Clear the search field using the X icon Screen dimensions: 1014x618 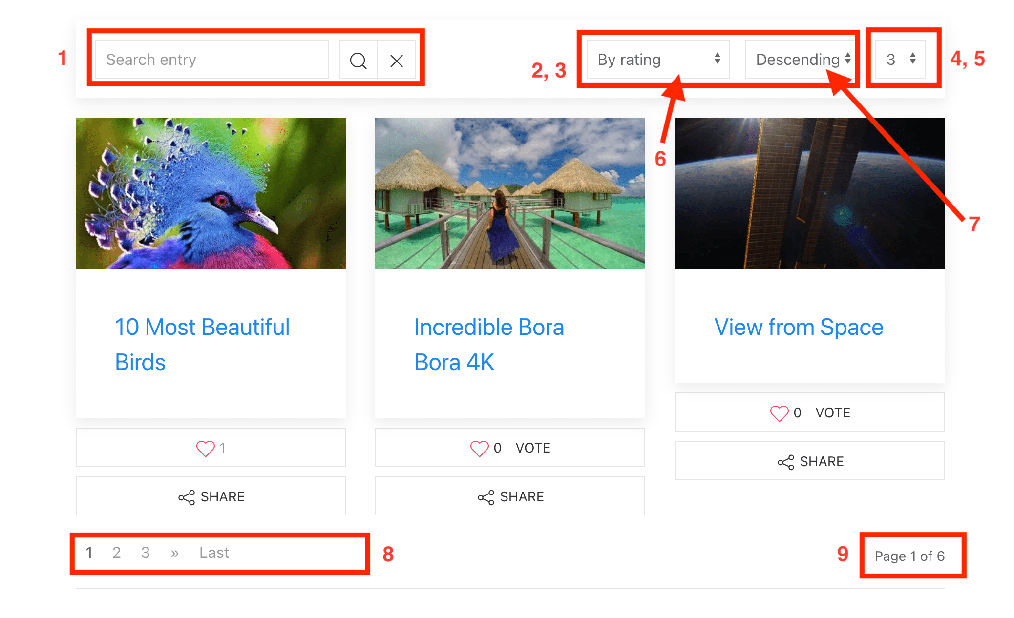tap(397, 60)
